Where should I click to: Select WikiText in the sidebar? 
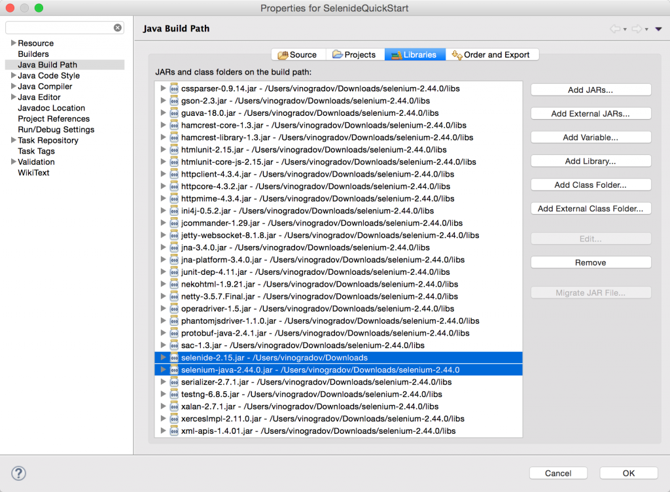click(33, 173)
